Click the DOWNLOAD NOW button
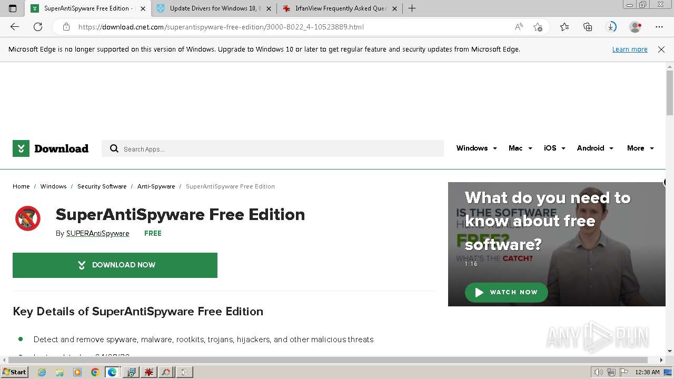This screenshot has height=379, width=674. click(115, 265)
